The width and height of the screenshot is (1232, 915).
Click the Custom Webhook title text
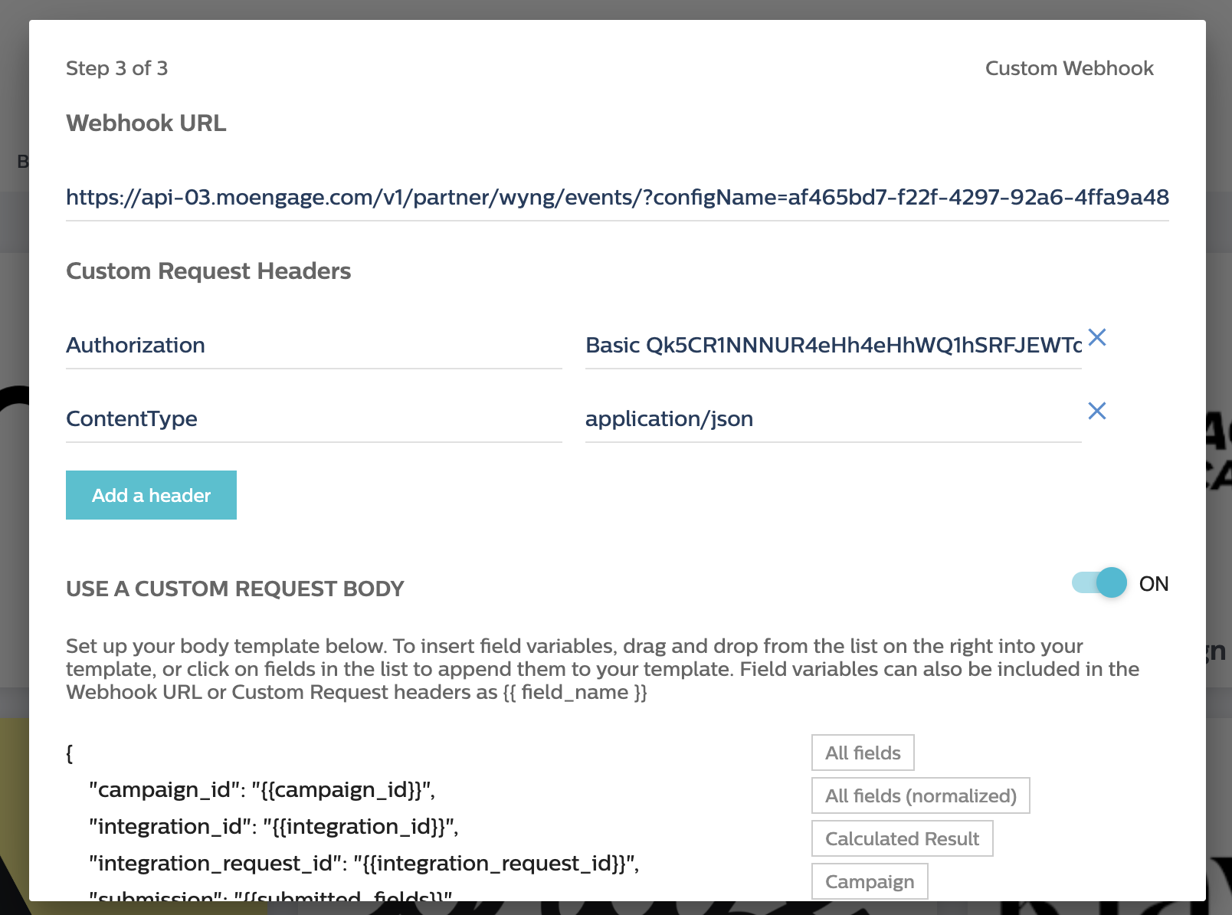coord(1069,68)
